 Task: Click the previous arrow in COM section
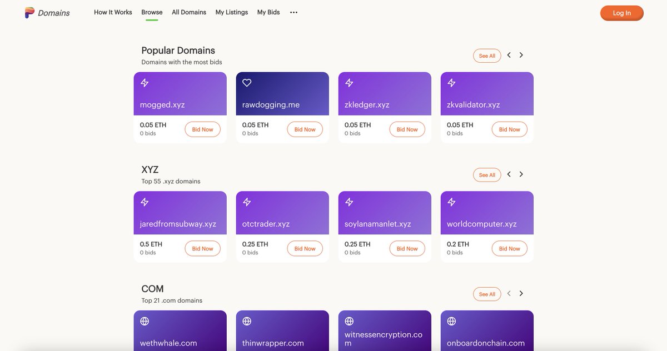[509, 293]
